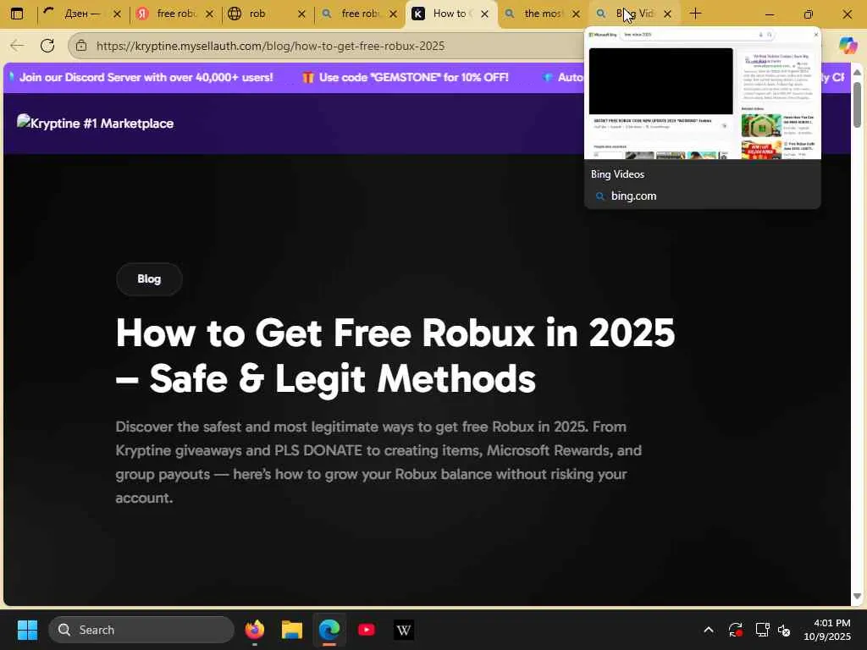Click the taskbar Search box
Image resolution: width=867 pixels, height=650 pixels.
141,630
